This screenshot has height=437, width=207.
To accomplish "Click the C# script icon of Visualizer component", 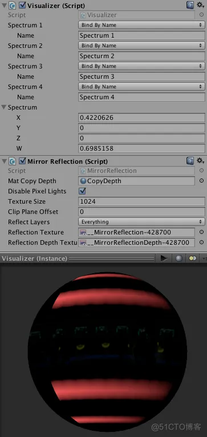I will [x=12, y=5].
